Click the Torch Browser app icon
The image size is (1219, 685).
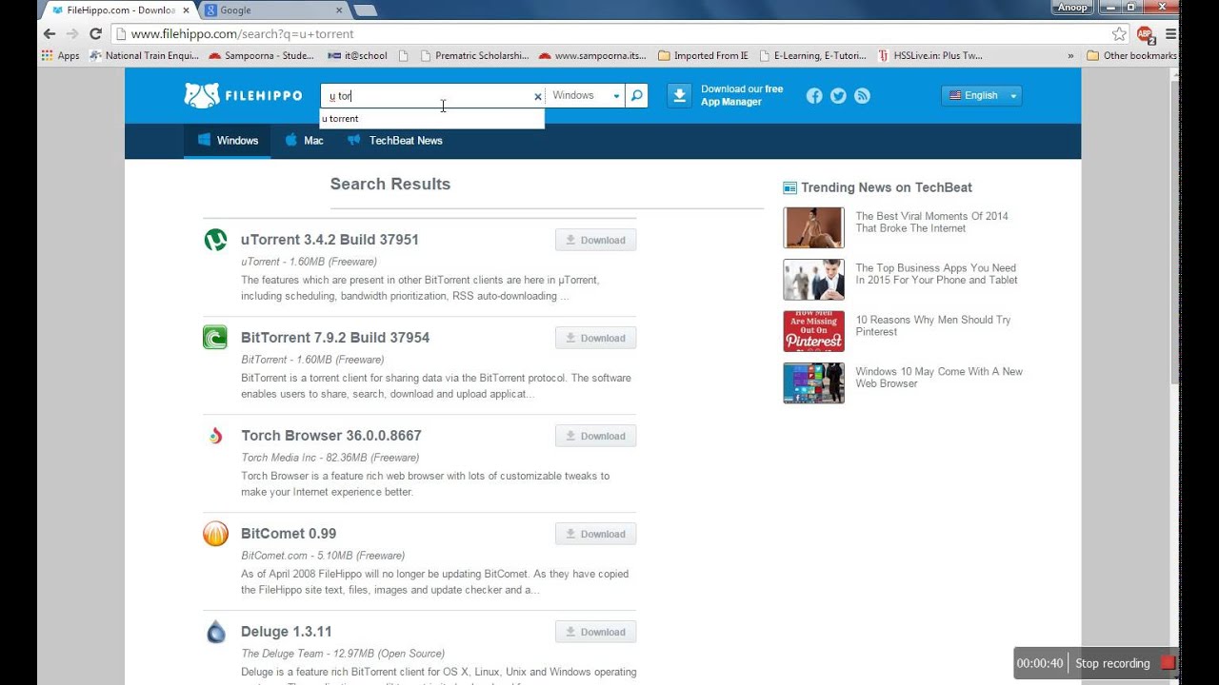coord(215,436)
